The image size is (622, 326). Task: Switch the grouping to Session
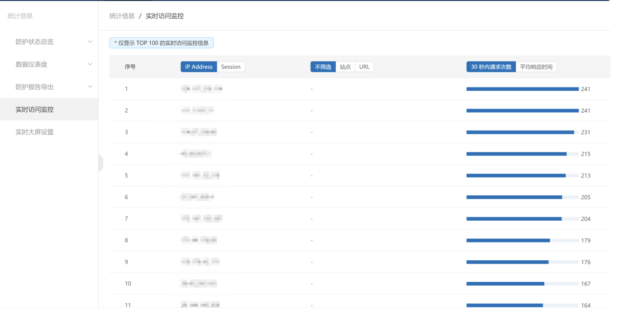point(230,67)
